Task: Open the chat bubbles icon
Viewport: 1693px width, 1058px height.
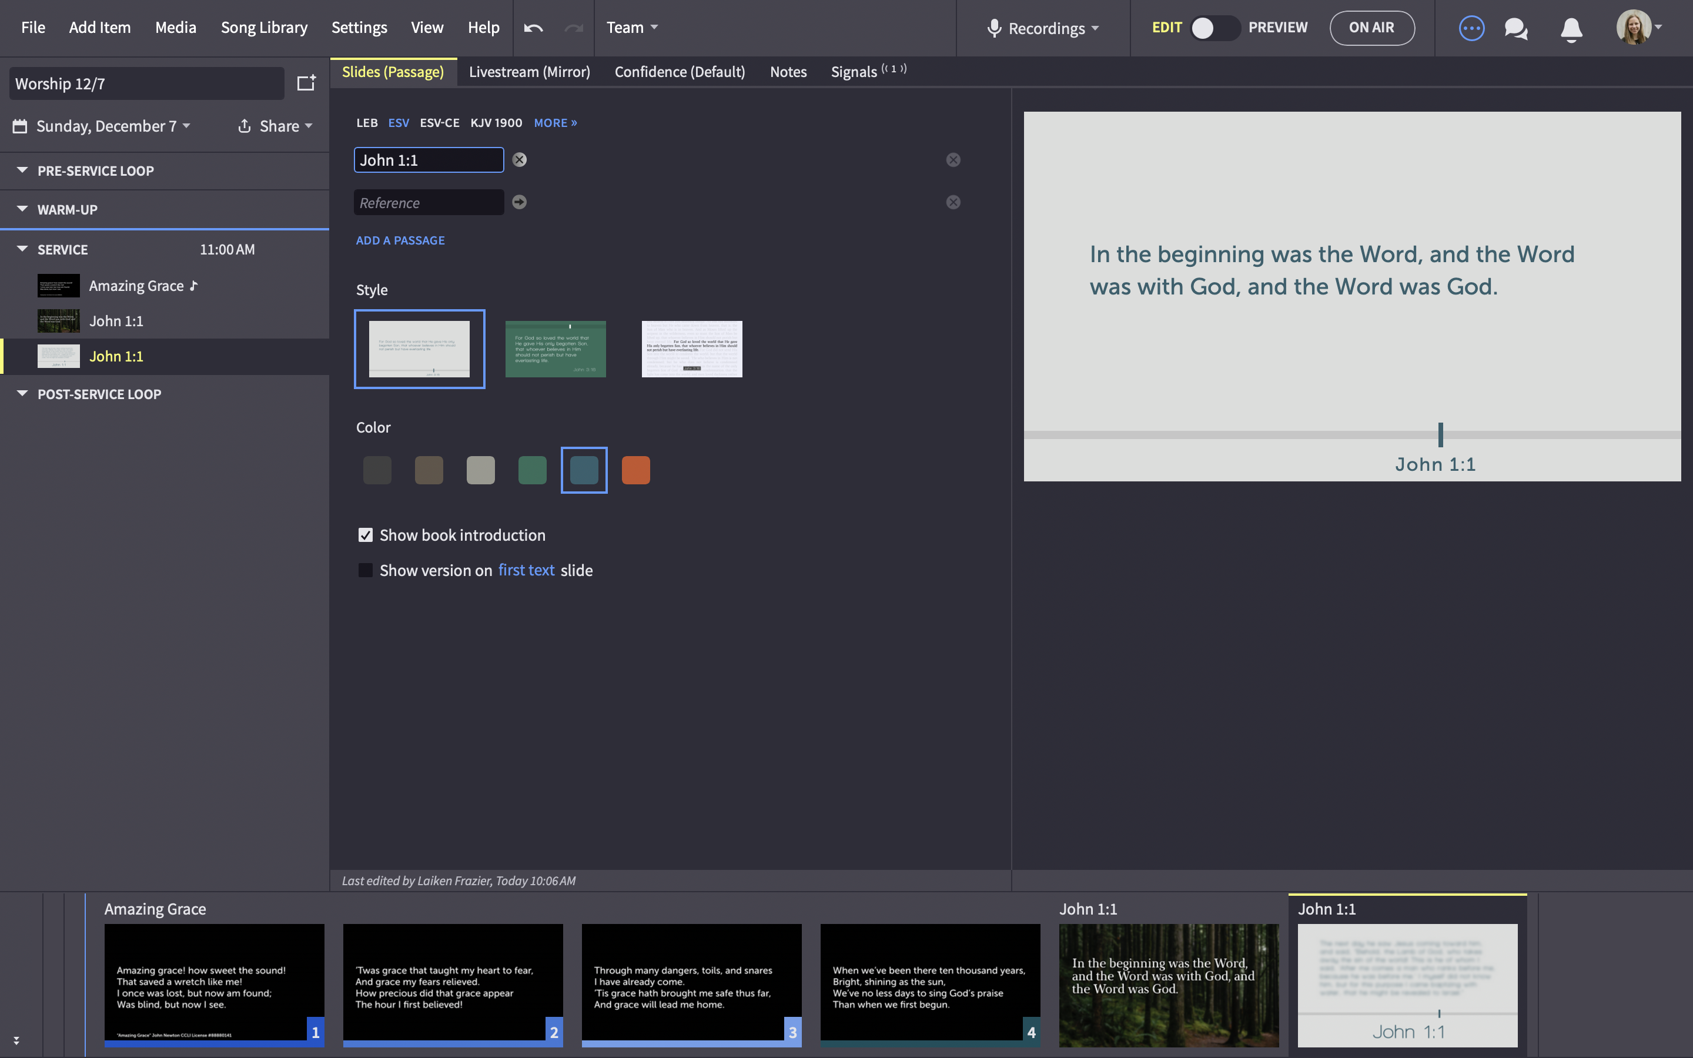Action: coord(1516,29)
